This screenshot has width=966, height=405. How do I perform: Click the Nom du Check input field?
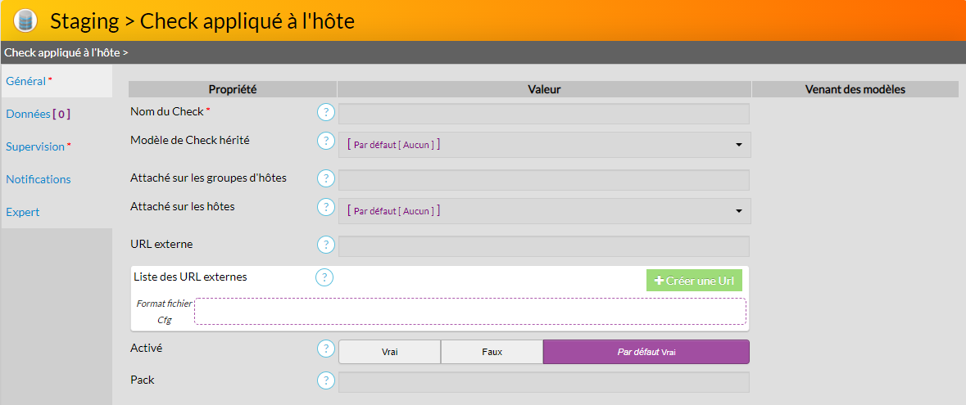coord(543,114)
